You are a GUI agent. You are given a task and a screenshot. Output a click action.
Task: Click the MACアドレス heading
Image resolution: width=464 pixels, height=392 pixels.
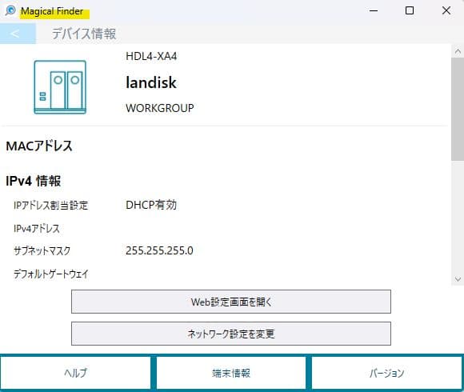coord(39,146)
